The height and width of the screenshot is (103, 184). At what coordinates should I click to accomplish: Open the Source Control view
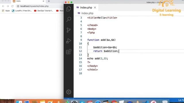pyautogui.click(x=68, y=30)
